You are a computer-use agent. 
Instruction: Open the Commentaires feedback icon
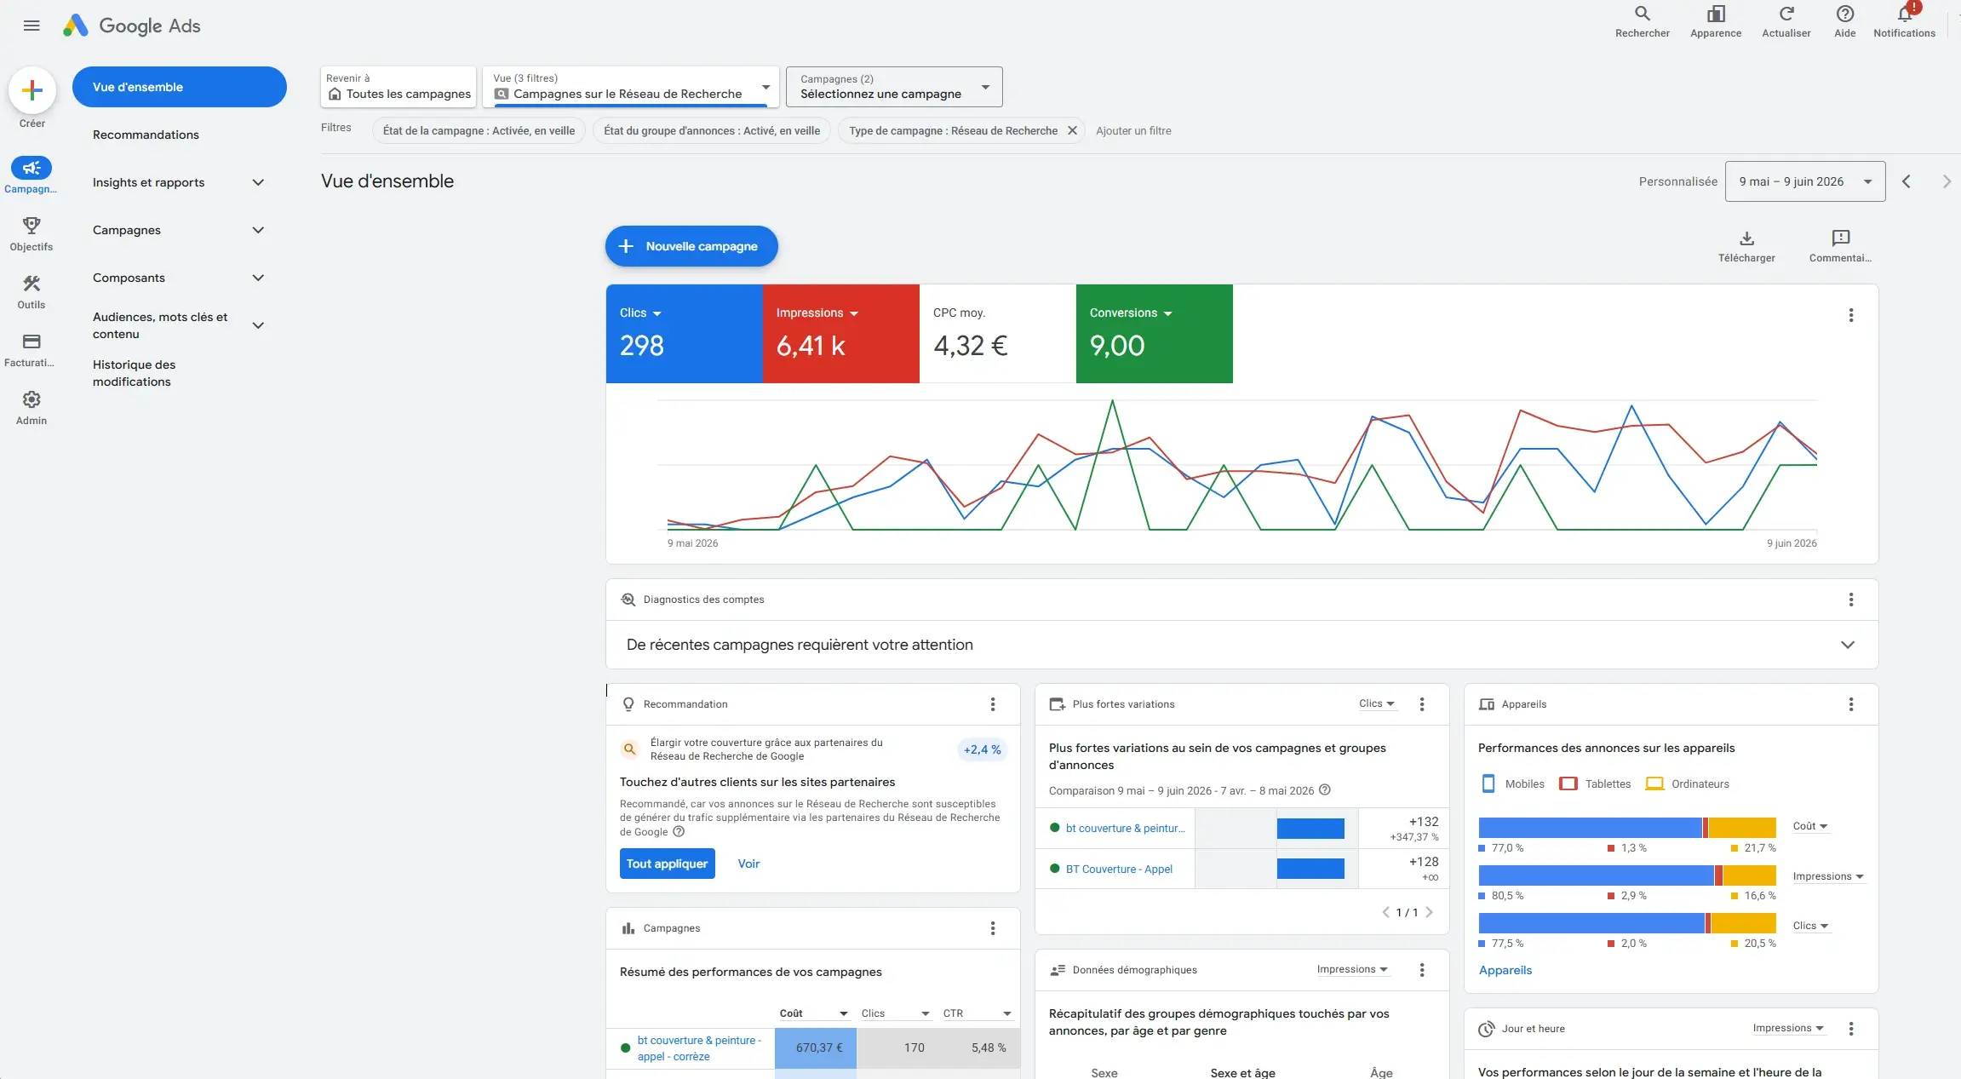(x=1840, y=238)
